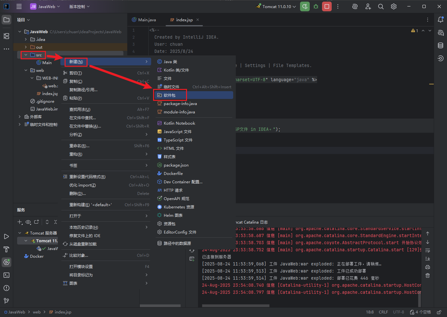Open the Terminal tool window

[x=6, y=275]
